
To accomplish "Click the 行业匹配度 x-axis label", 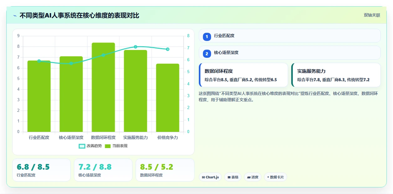I will 39,137.
